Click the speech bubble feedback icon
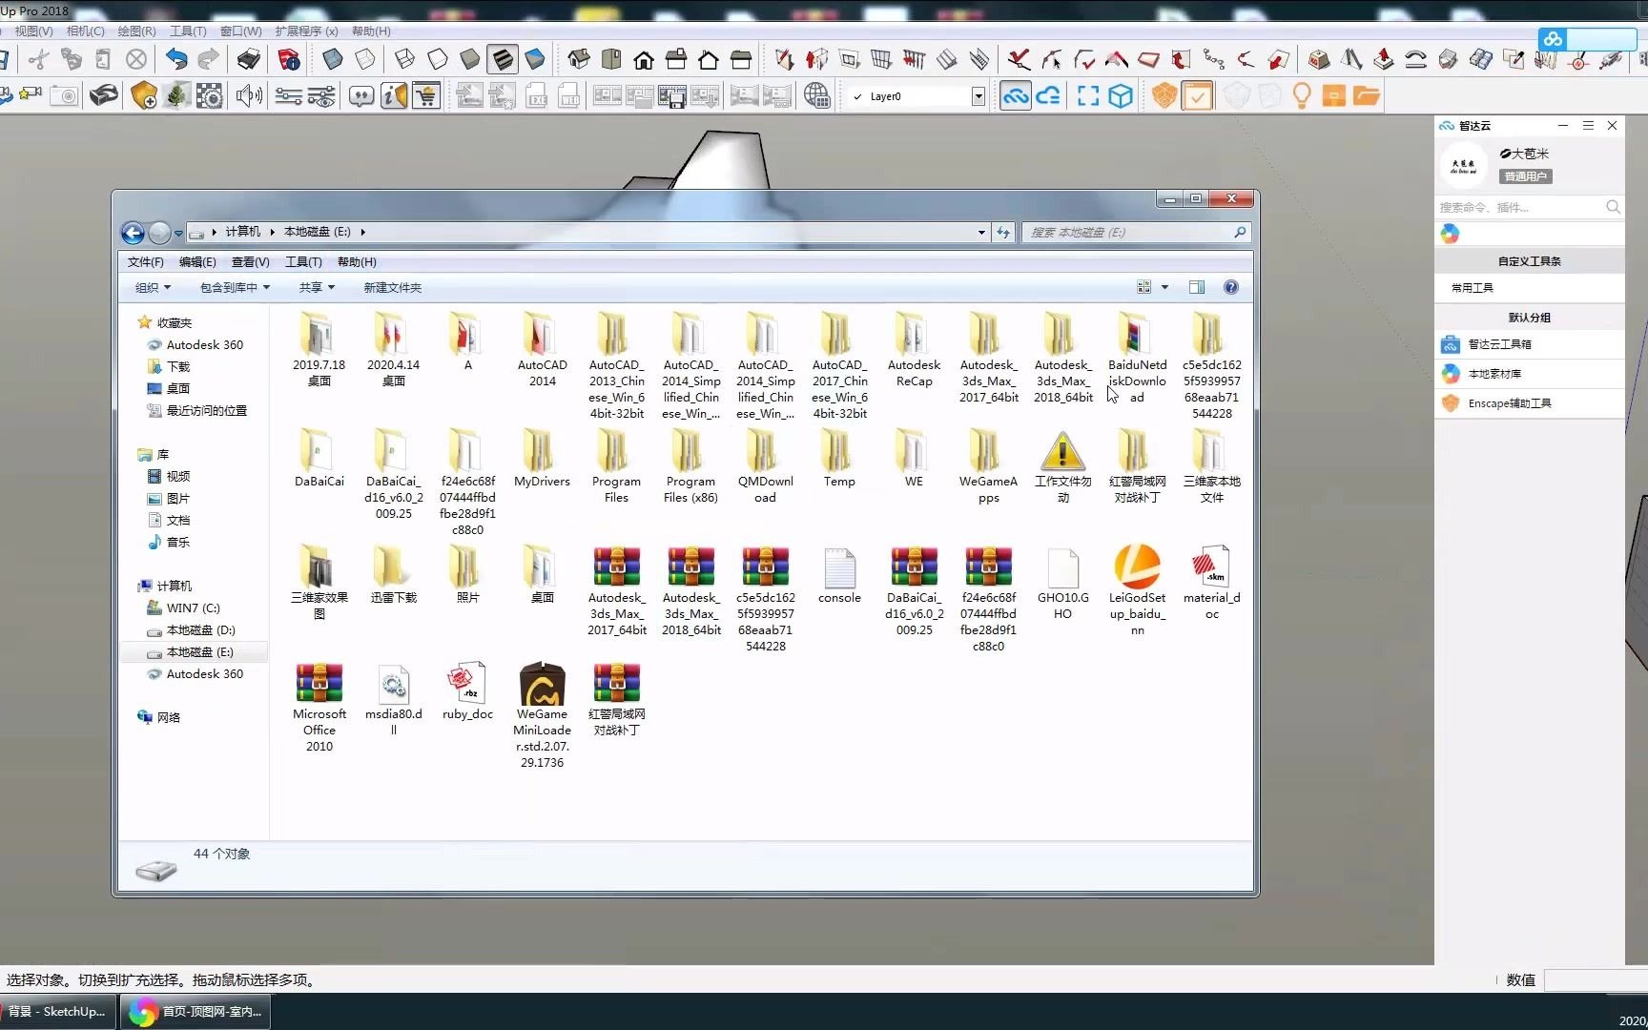Screen dimensions: 1648x1030 click(x=361, y=95)
